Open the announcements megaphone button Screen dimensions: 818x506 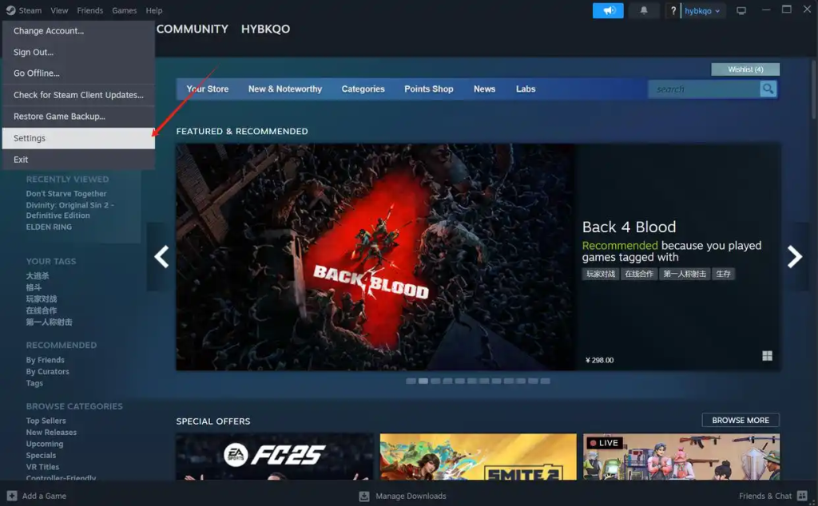(608, 10)
